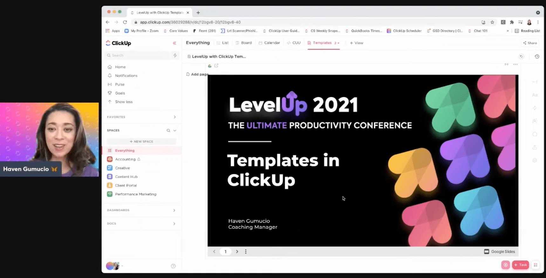Viewport: 546px width, 278px height.
Task: Open the slide options three-dot menu
Action: 246,252
